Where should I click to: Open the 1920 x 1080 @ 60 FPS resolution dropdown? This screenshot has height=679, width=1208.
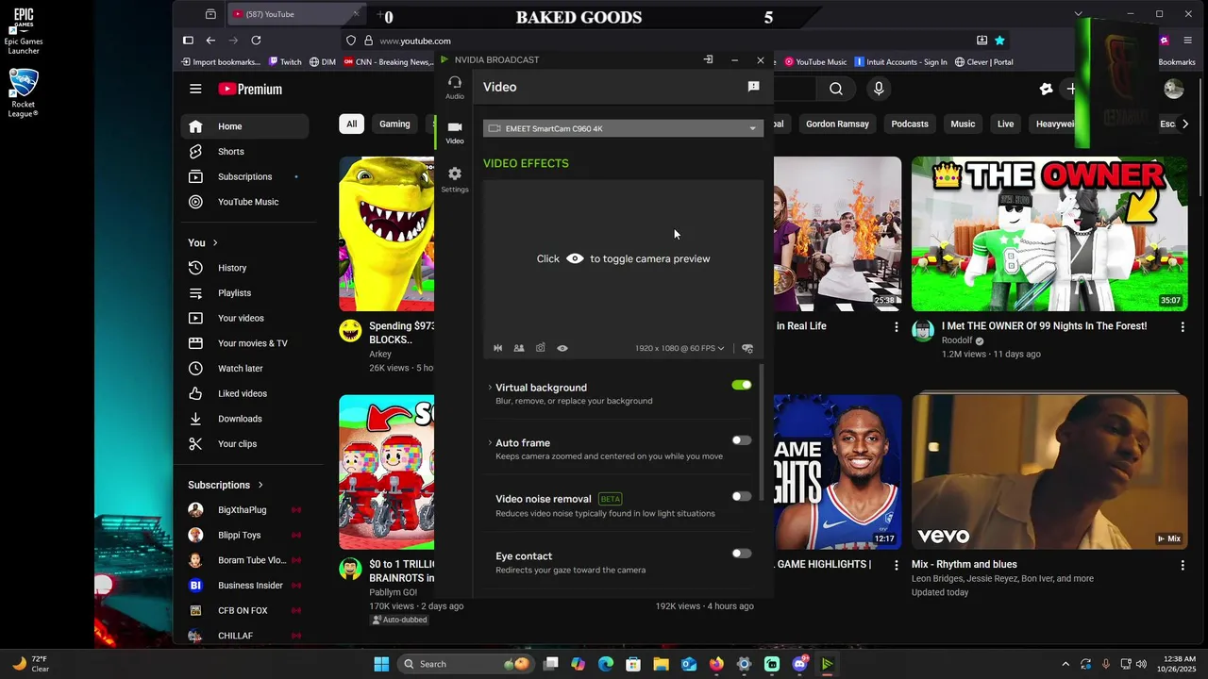[x=679, y=348]
